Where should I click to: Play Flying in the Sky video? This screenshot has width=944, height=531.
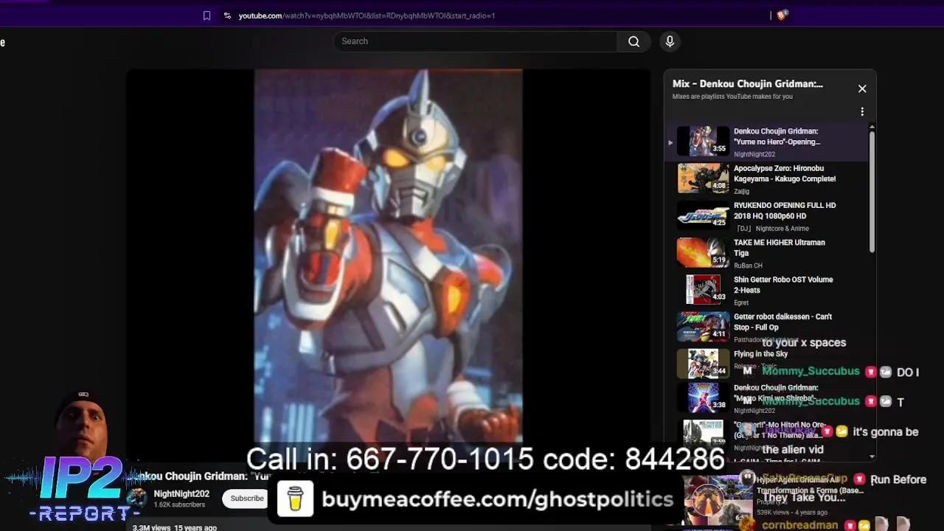[760, 354]
